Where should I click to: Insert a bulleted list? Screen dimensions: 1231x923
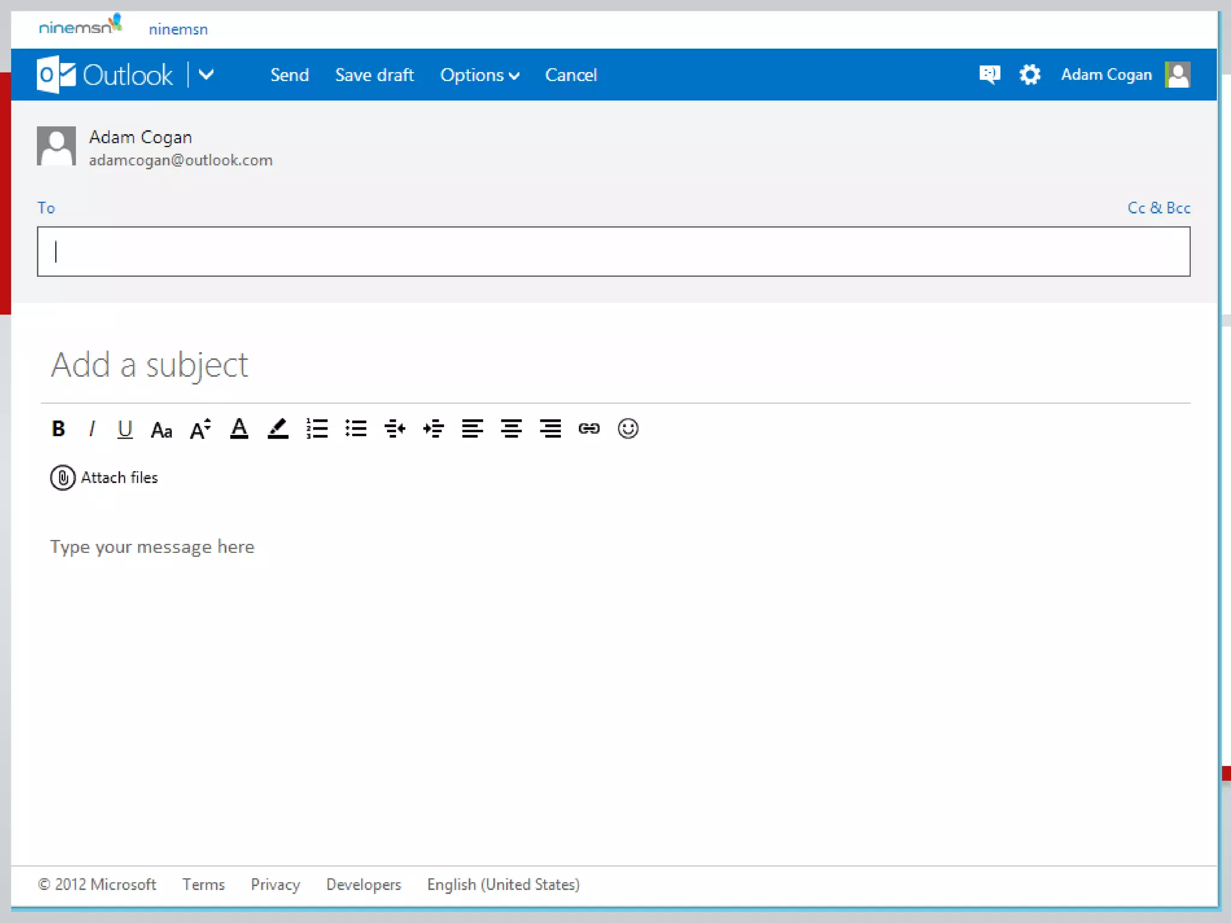click(x=356, y=429)
